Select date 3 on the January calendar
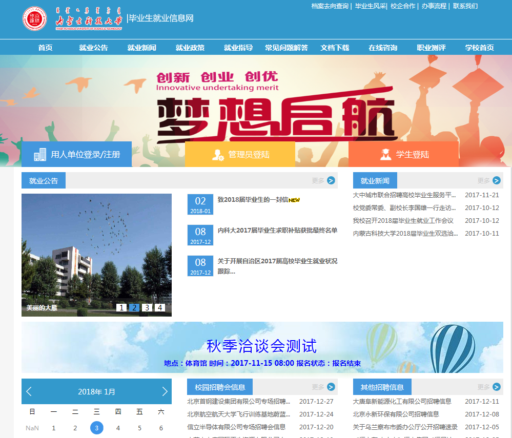 click(97, 428)
